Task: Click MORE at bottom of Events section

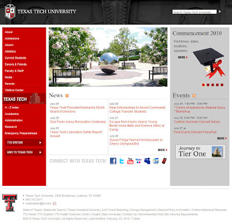Action: click(222, 138)
